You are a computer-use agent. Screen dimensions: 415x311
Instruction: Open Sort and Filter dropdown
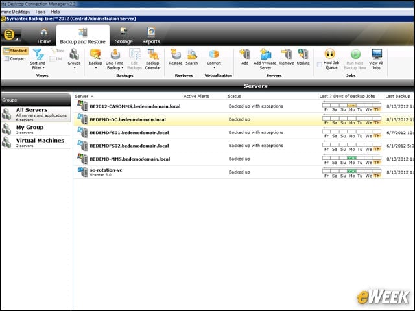click(38, 59)
